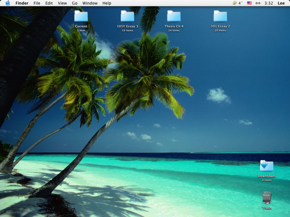Select the Thesis Ch 4 folder icon

[x=174, y=17]
